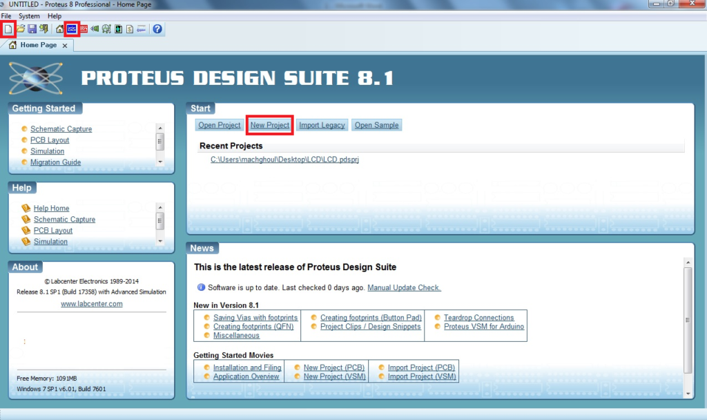Screen dimensions: 707x420
Task: Click the Manual Update Check link
Action: point(404,287)
